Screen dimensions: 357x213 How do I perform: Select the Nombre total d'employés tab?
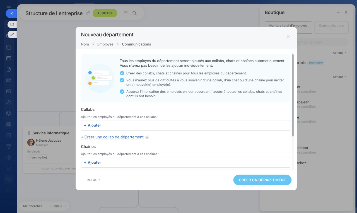click(288, 27)
